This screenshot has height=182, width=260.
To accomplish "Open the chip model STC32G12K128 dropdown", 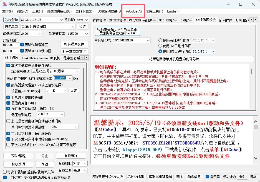I will pos(42,20).
